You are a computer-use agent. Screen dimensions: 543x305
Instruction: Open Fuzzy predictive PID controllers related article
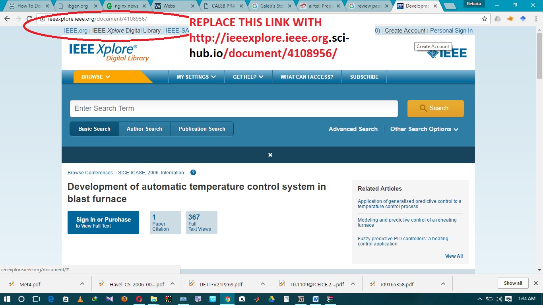click(x=403, y=241)
